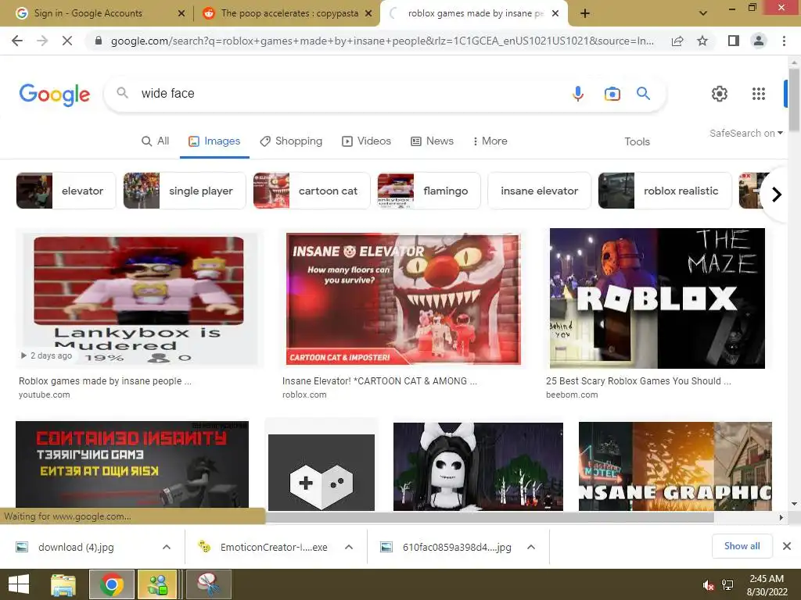Open the Windows Start menu

[19, 584]
